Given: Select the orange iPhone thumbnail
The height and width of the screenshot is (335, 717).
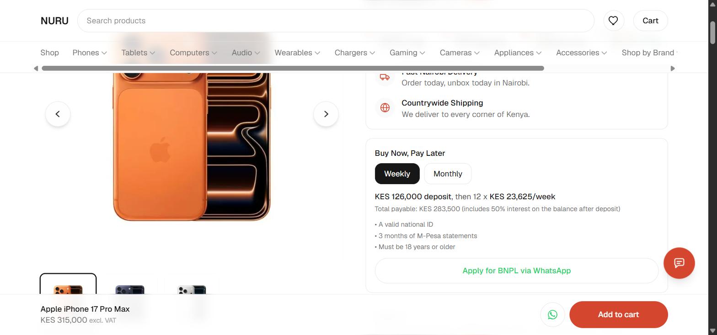Looking at the screenshot, I should pos(68,284).
